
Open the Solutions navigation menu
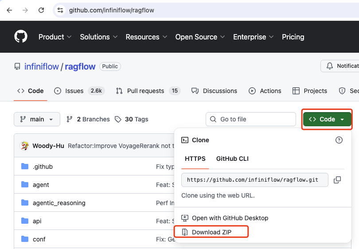click(x=99, y=37)
